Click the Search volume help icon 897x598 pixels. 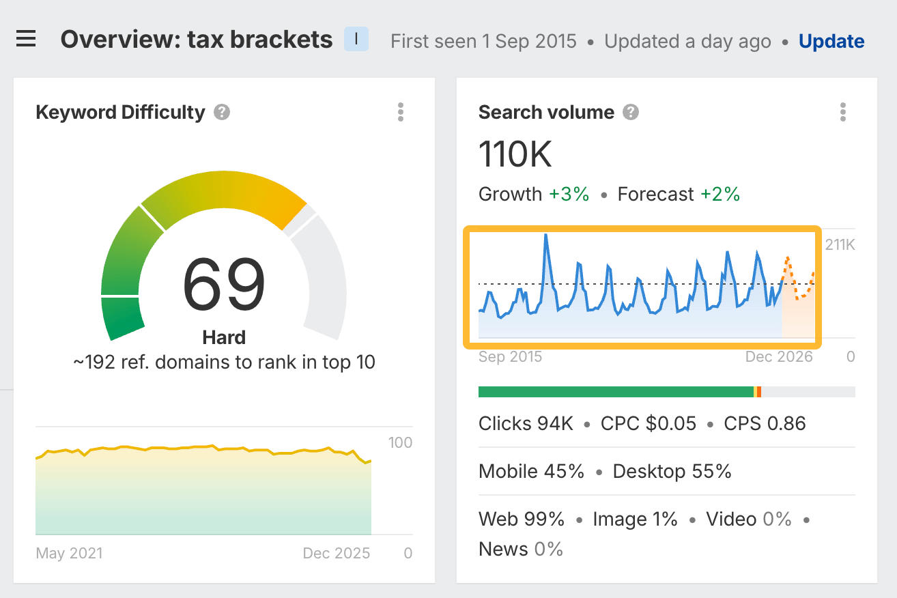click(x=631, y=112)
